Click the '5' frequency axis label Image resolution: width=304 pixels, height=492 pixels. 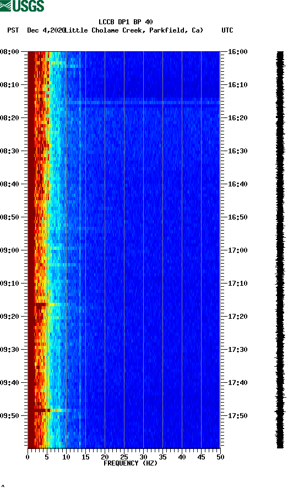[x=47, y=457]
